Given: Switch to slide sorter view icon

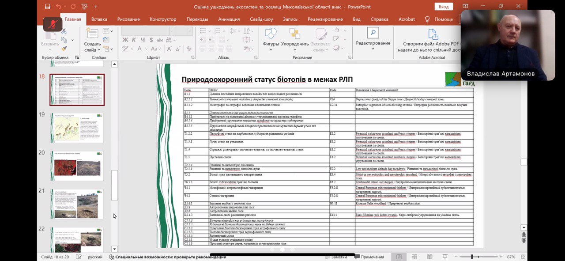Looking at the screenshot, I should point(414,257).
